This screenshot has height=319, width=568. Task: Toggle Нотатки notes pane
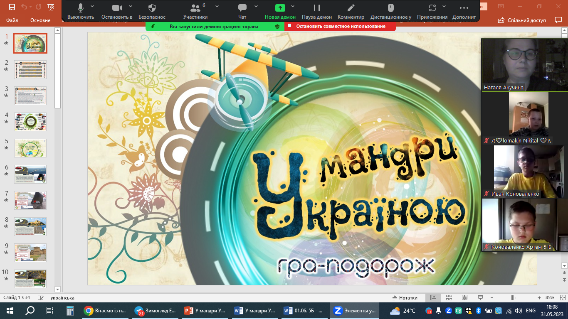pyautogui.click(x=405, y=298)
